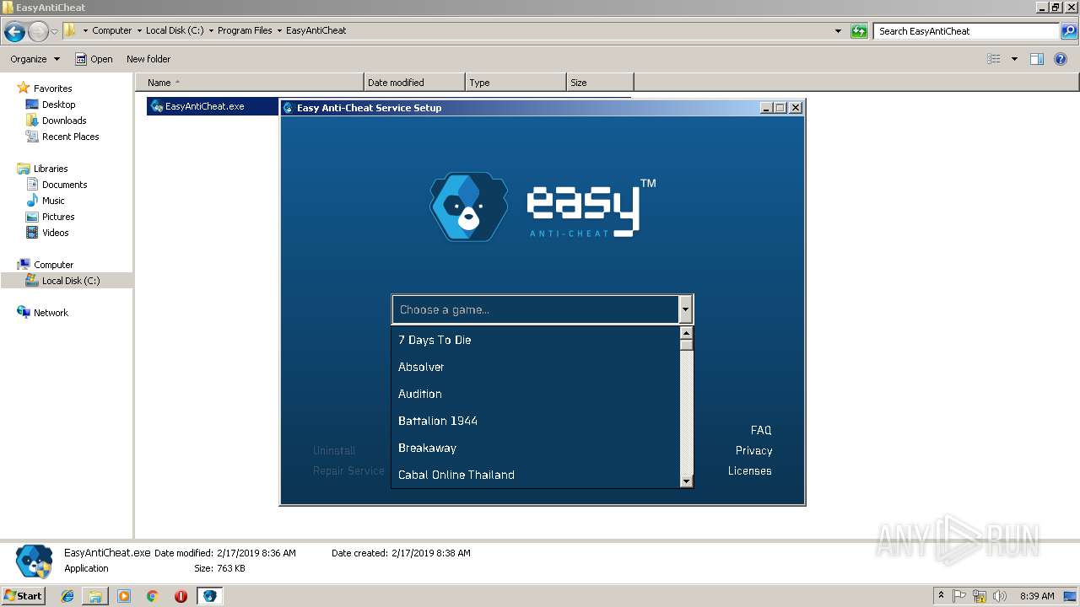Open recent pages dropdown arrow
Image resolution: width=1080 pixels, height=607 pixels.
(x=54, y=31)
